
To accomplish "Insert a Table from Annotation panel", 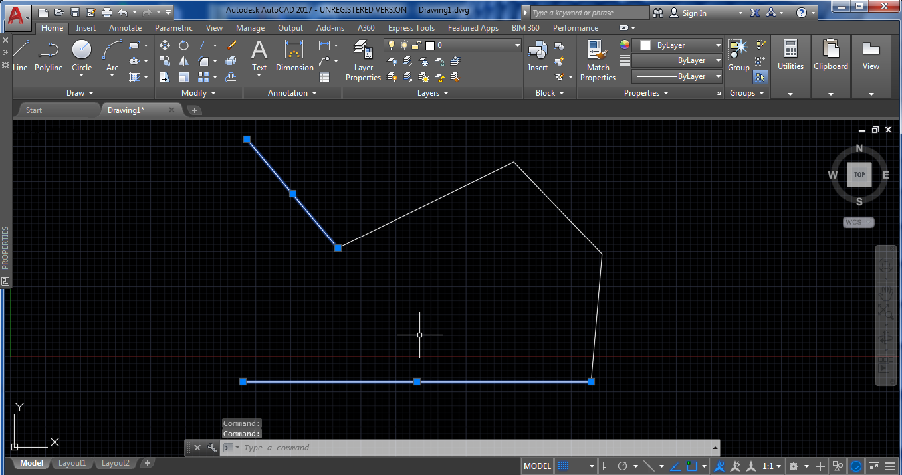I will 324,77.
